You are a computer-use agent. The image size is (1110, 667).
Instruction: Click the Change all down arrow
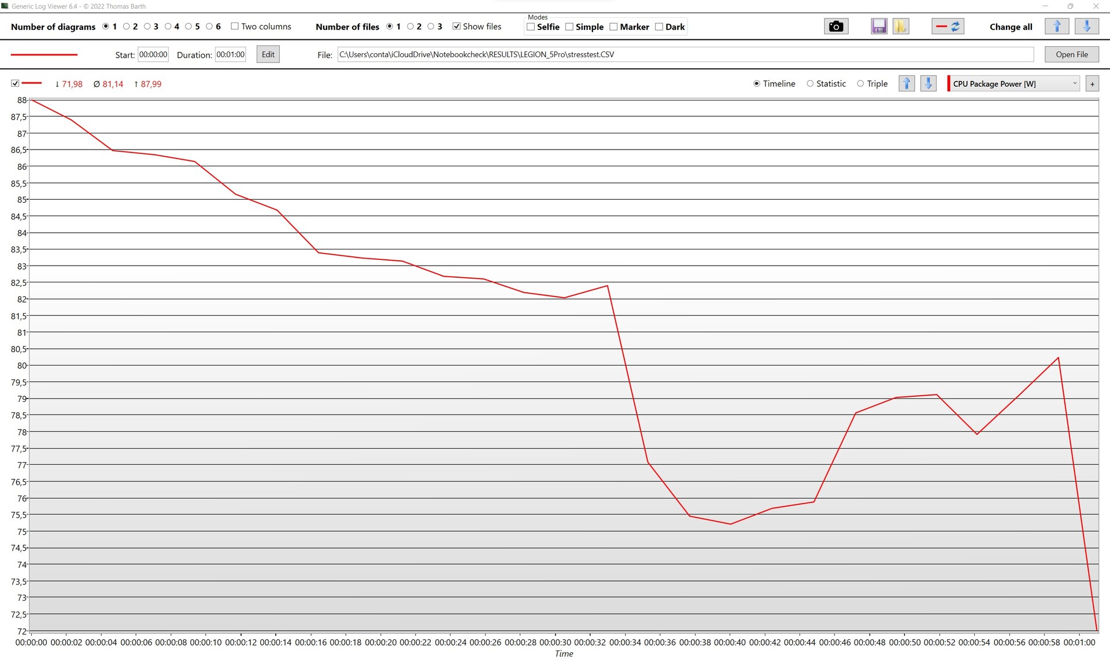click(1086, 27)
